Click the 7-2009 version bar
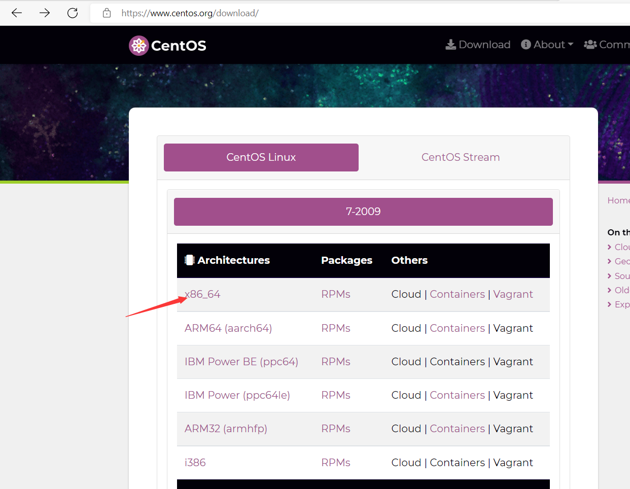Viewport: 630px width, 489px height. coord(363,212)
